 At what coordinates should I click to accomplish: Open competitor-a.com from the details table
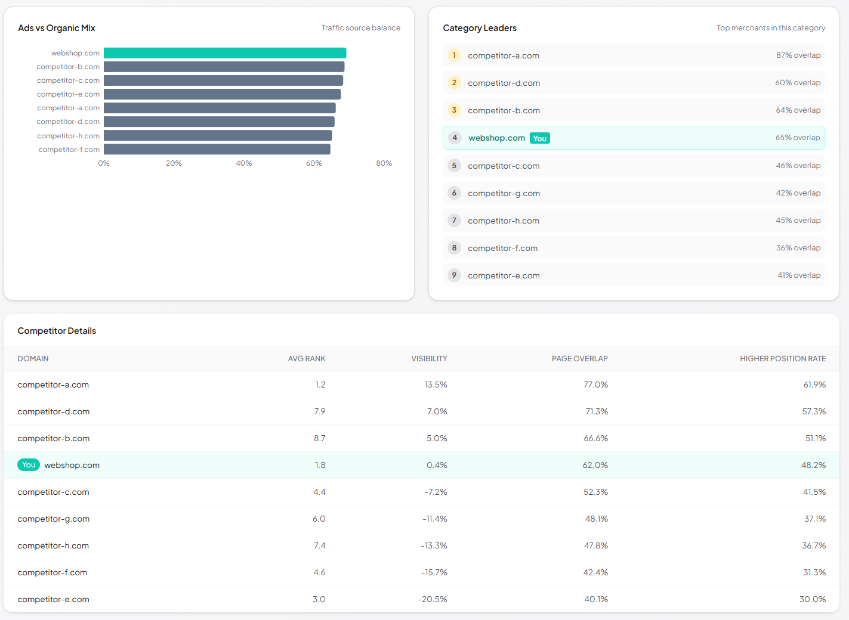tap(53, 385)
